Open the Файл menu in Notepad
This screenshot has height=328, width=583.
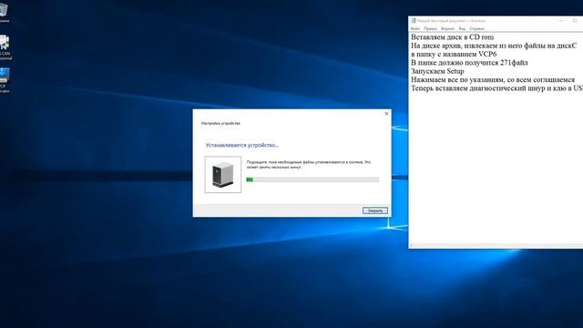click(415, 28)
